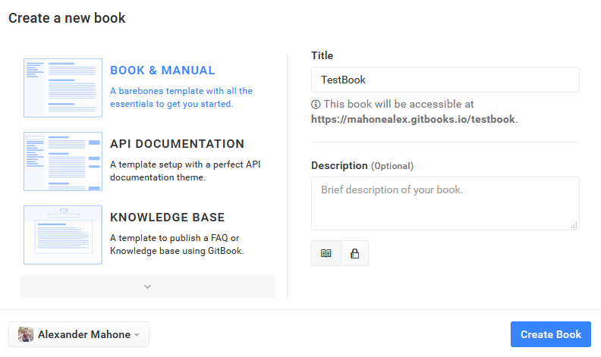Click the resize handle of the Description box
This screenshot has width=601, height=357.
pyautogui.click(x=574, y=224)
